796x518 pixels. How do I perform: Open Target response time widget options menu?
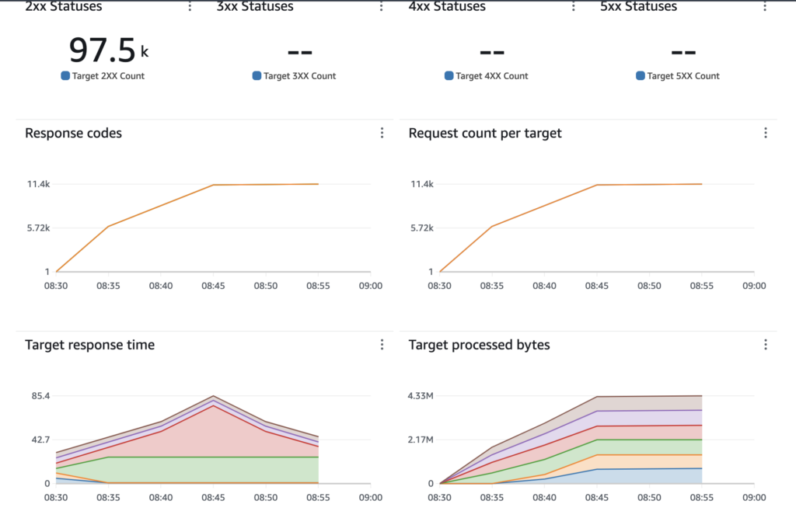[382, 345]
